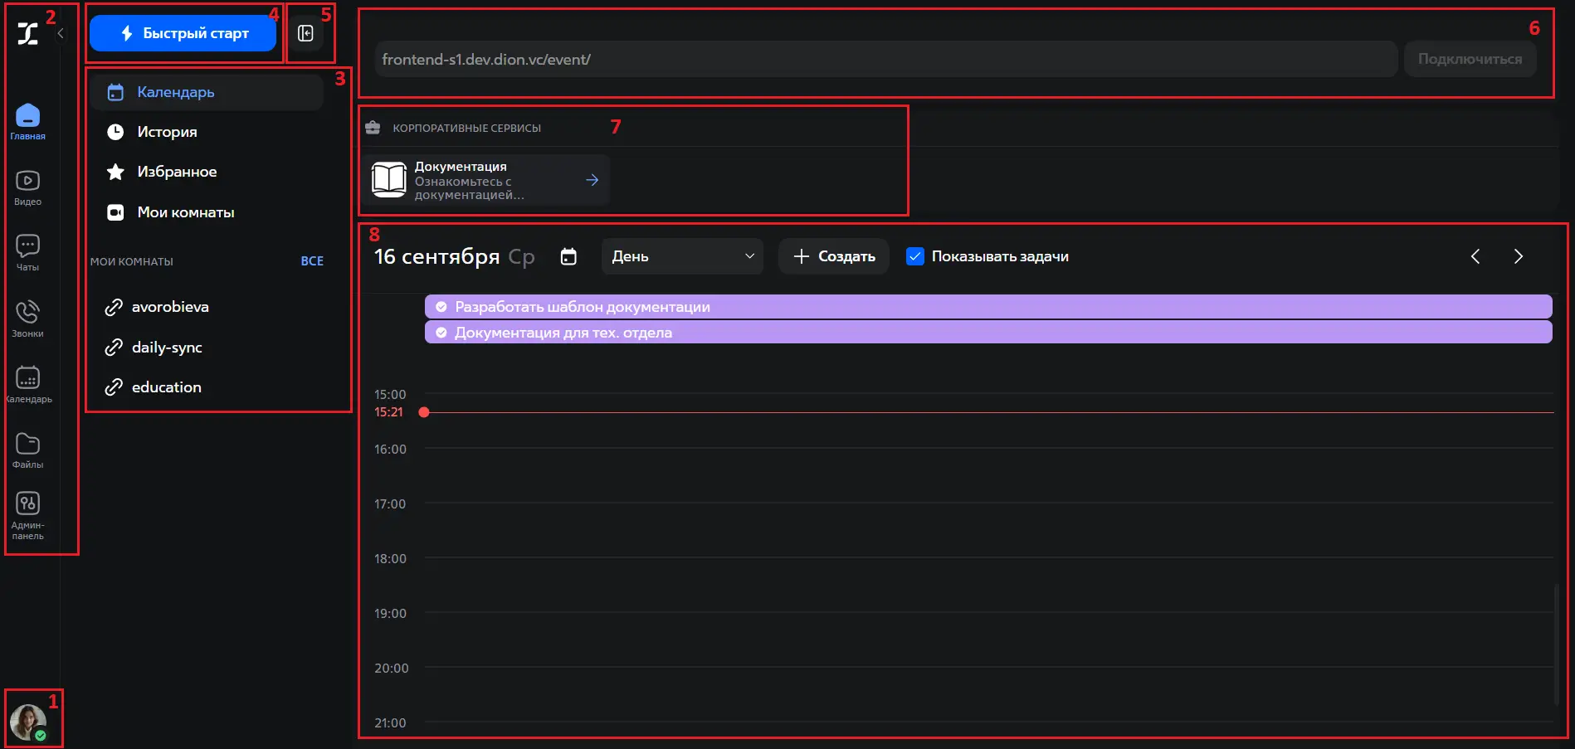
Task: Open the Документация service card
Action: [x=486, y=180]
